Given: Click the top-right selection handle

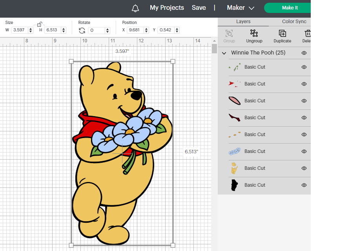Looking at the screenshot, I should (173, 62).
